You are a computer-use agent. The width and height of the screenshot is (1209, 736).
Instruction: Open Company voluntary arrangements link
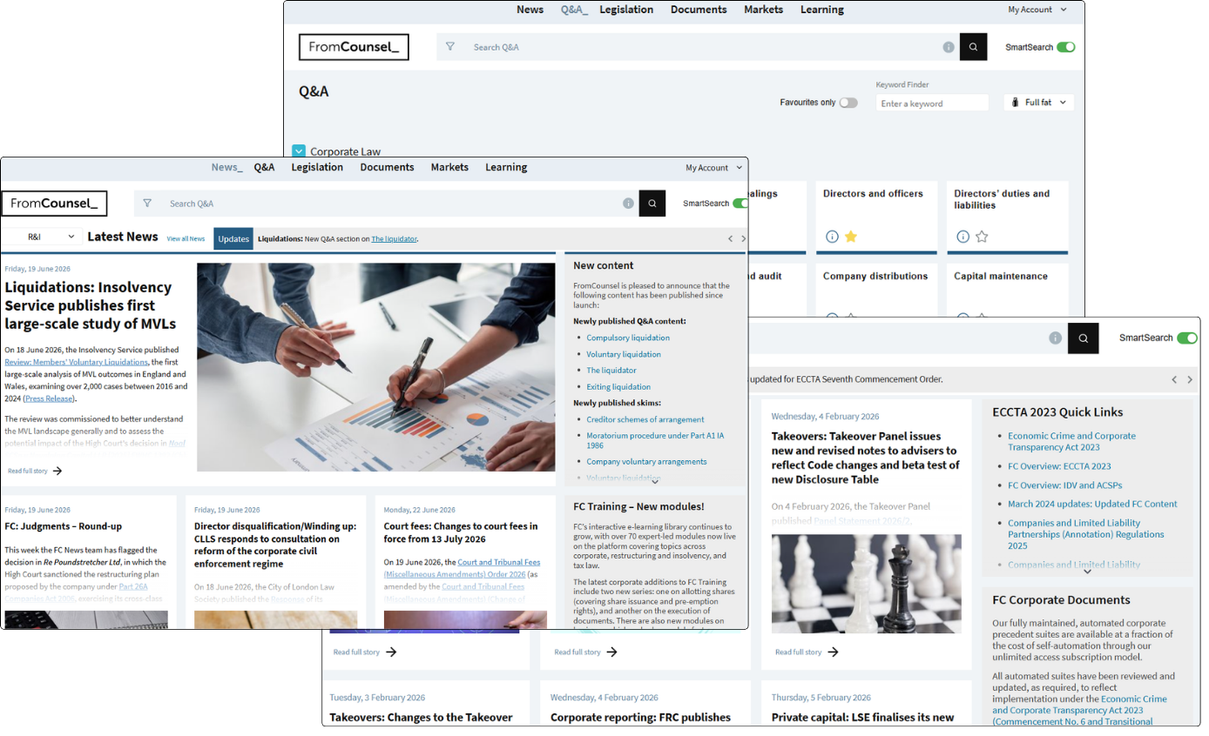[646, 461]
